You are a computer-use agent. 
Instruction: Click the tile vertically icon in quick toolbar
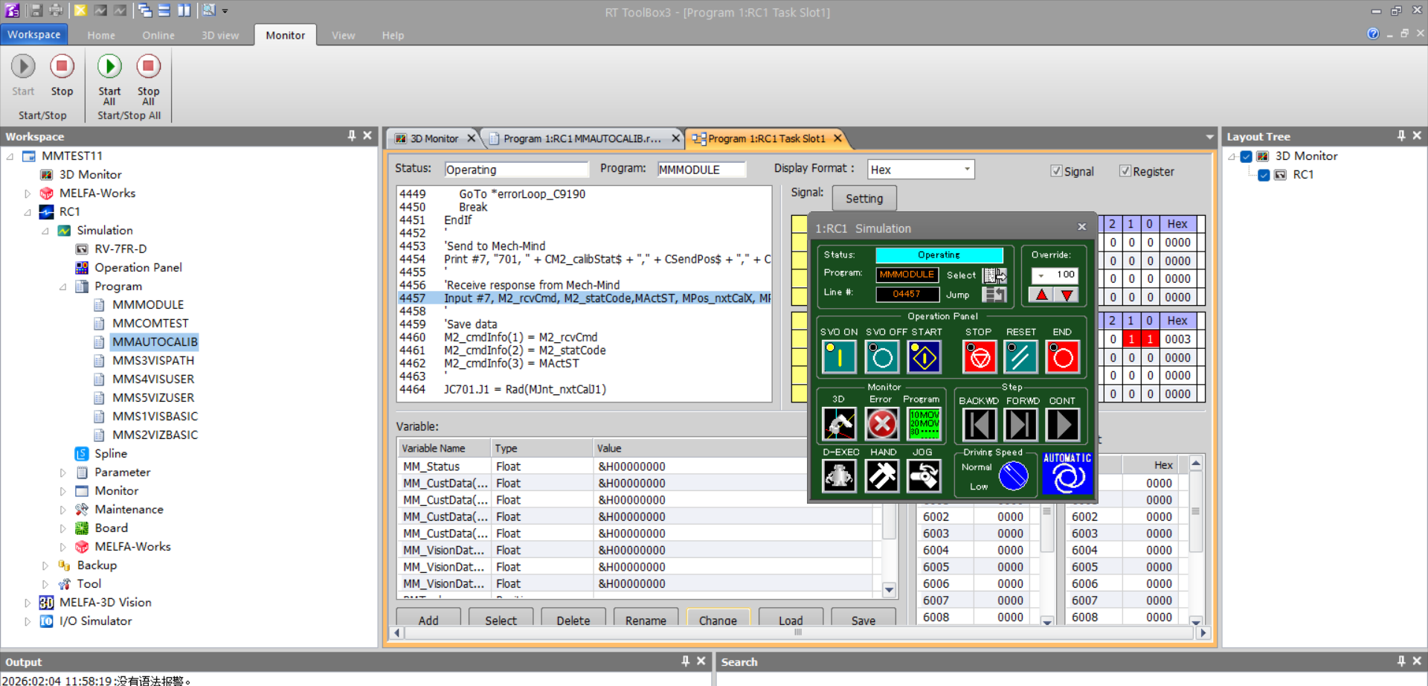[x=184, y=10]
